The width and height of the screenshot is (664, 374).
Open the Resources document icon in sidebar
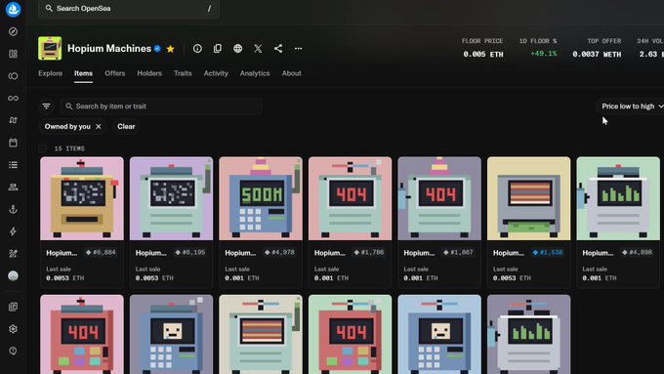13,307
